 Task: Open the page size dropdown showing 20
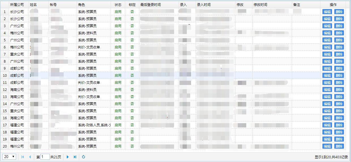click(9, 157)
